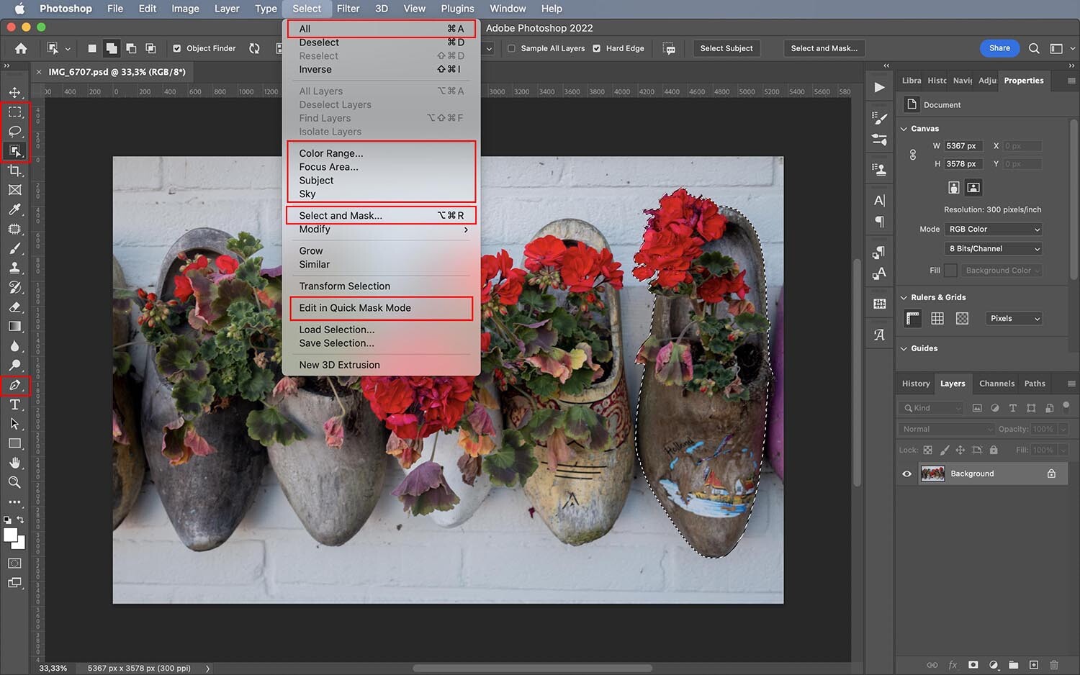The image size is (1080, 675).
Task: Toggle the Hard Edge checkbox
Action: (596, 48)
